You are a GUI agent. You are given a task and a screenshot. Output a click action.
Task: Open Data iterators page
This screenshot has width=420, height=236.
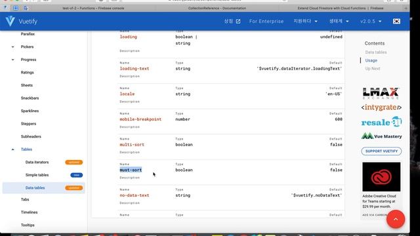pos(37,162)
